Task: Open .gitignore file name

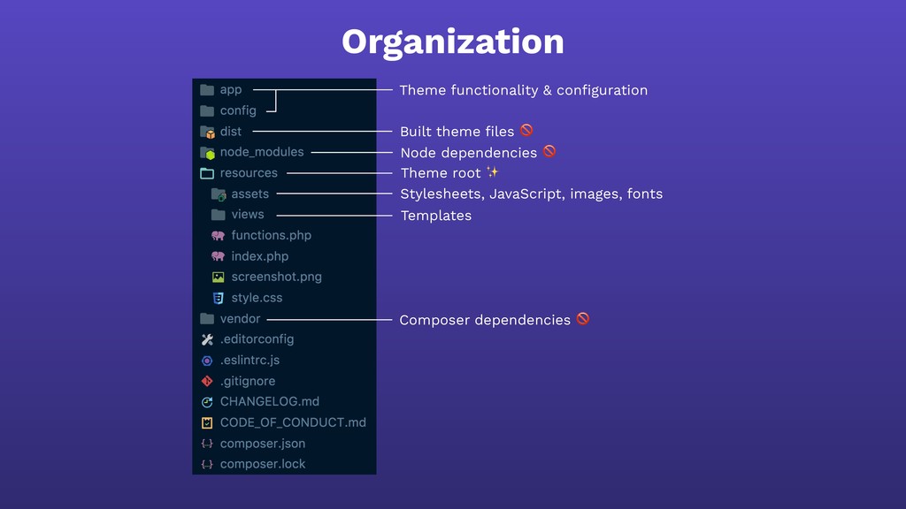Action: click(x=248, y=382)
